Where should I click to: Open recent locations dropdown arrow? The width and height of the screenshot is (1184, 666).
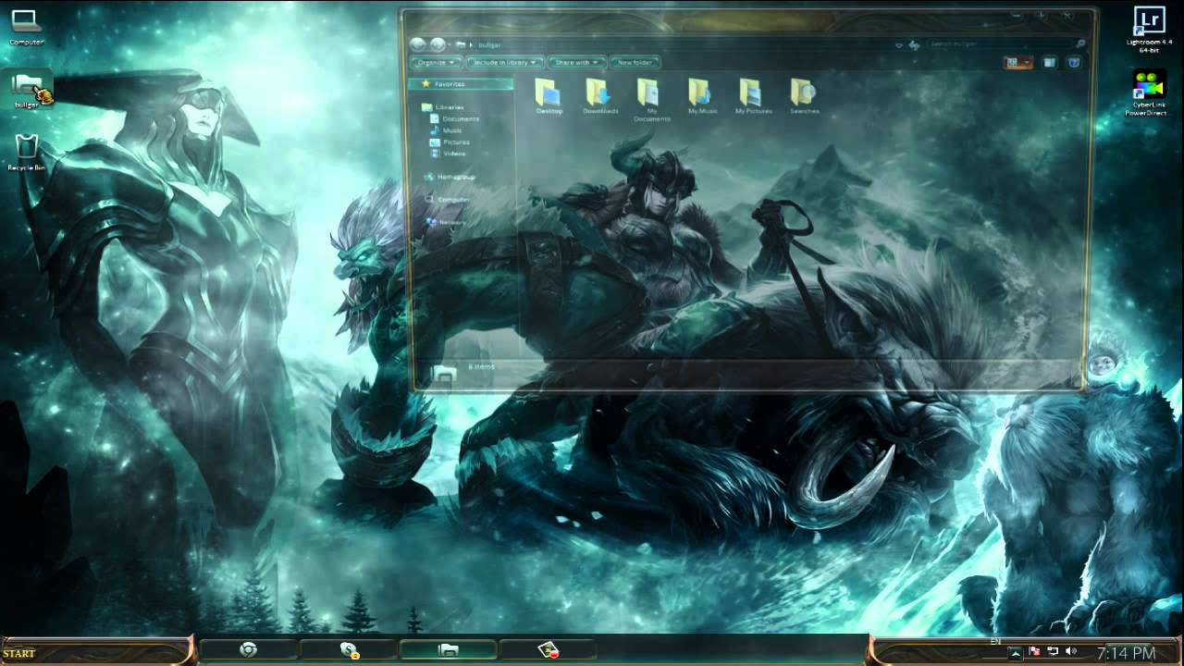450,44
